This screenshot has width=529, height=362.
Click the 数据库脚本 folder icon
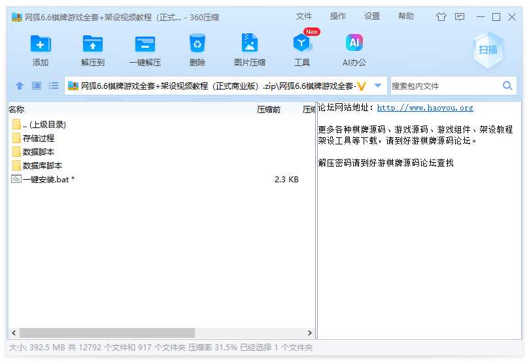coord(16,165)
